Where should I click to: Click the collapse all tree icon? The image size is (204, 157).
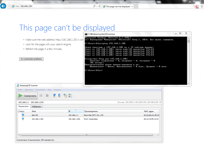70,96
